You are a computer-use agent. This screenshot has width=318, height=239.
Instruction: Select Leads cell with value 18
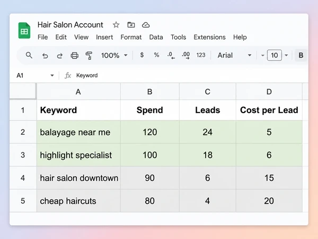pos(208,155)
